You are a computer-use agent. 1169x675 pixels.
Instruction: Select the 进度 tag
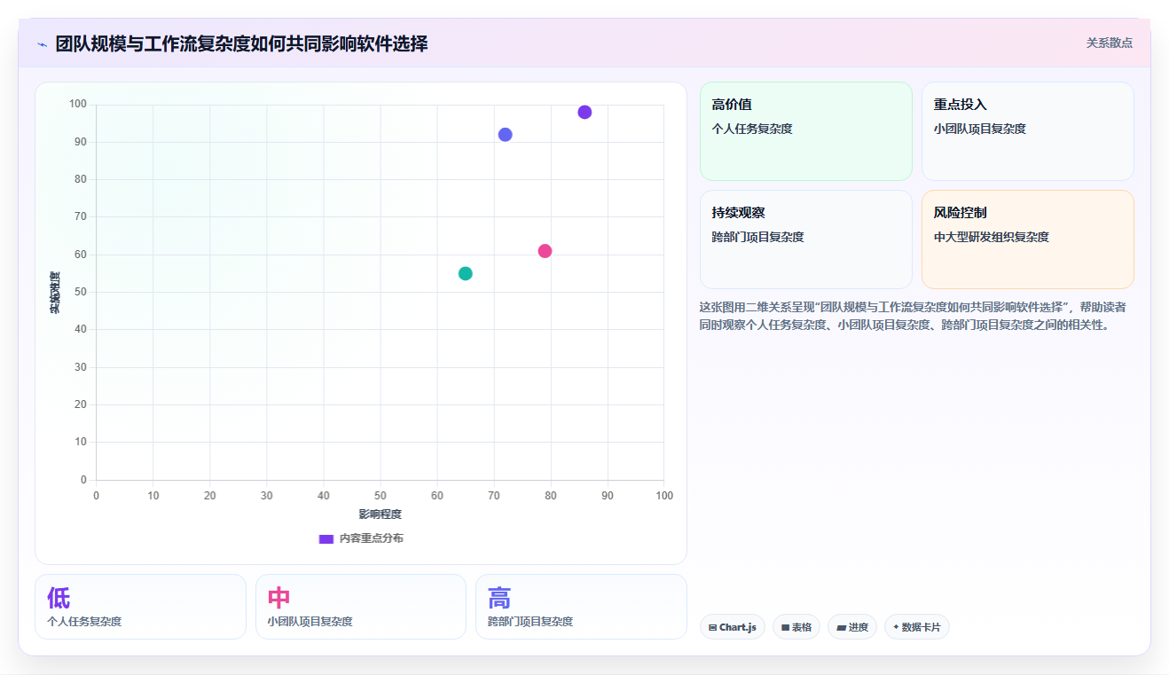(852, 627)
